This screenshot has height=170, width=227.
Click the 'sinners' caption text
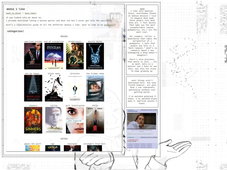click(33, 105)
